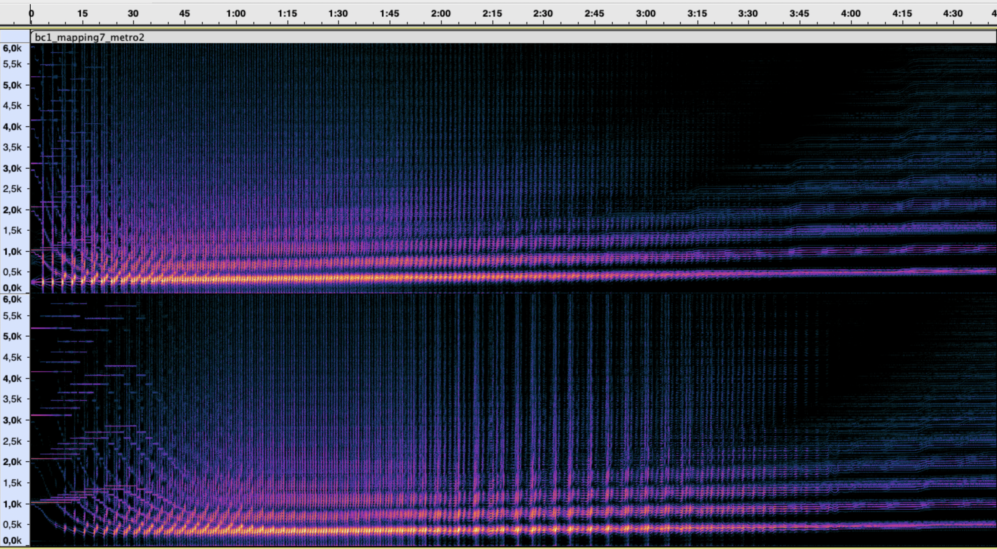
Task: Click 1,0k on the left channel vertical ruler
Action: tap(12, 251)
